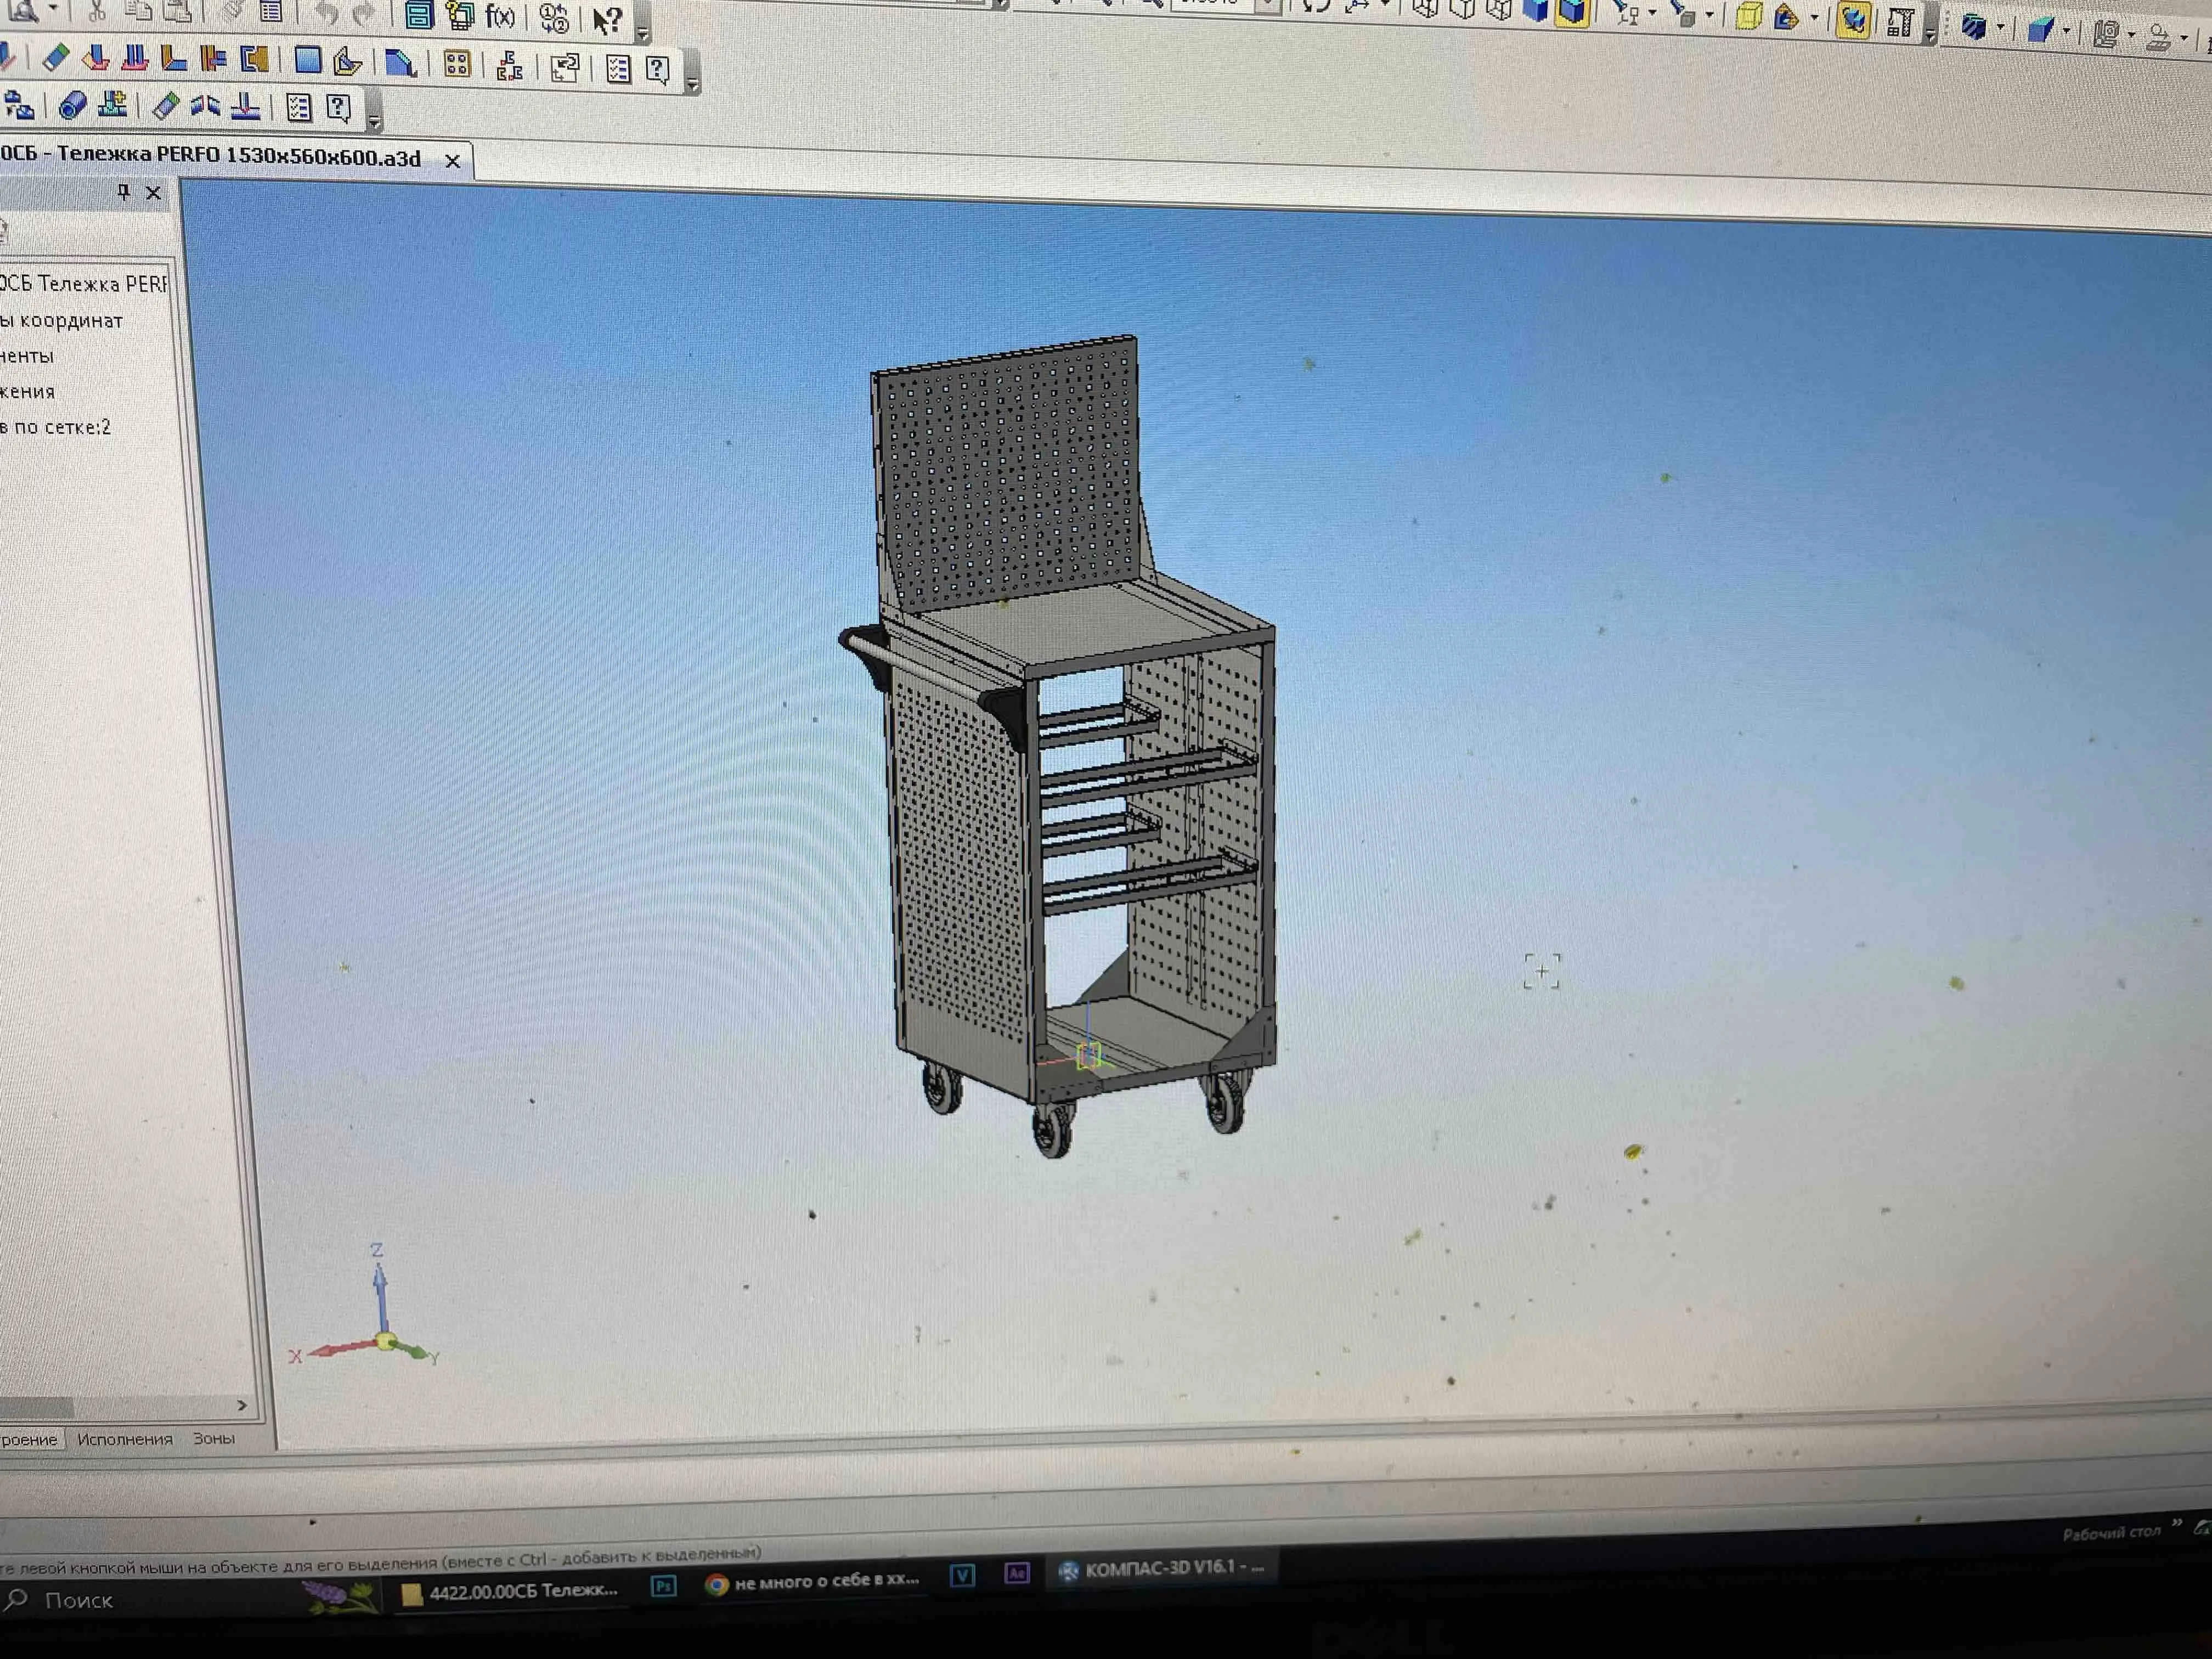
Task: Click the tree panel horizontal scroll right arrow
Action: pos(242,1405)
